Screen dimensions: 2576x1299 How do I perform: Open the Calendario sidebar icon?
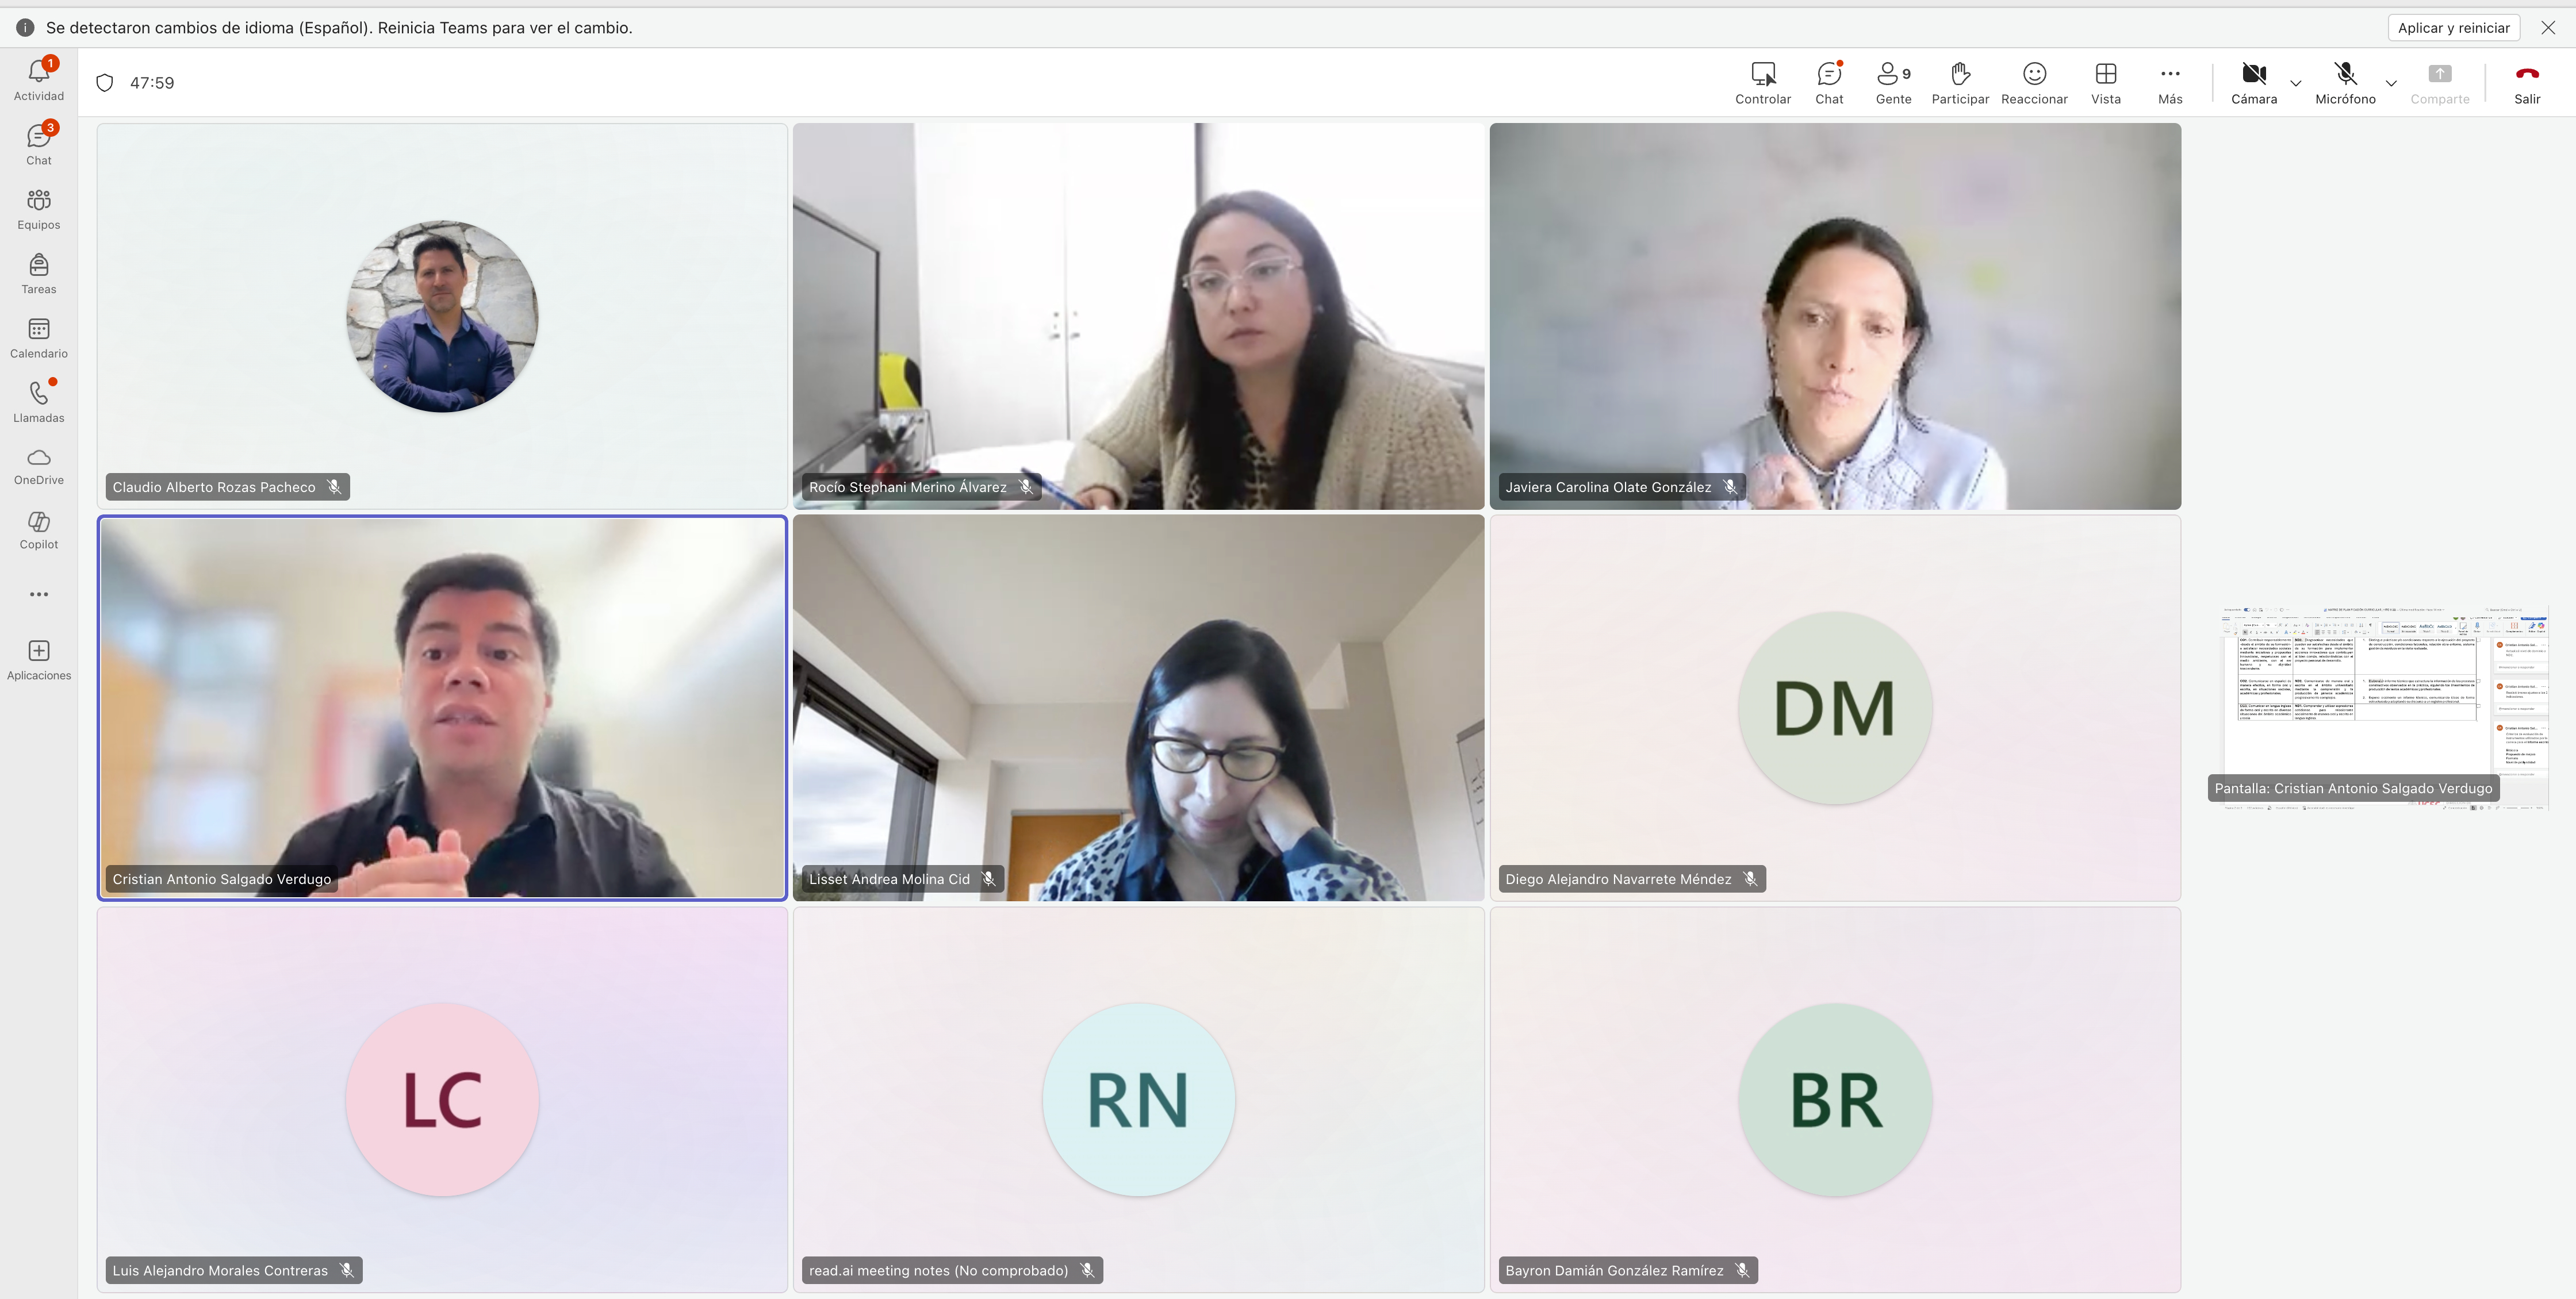(39, 330)
